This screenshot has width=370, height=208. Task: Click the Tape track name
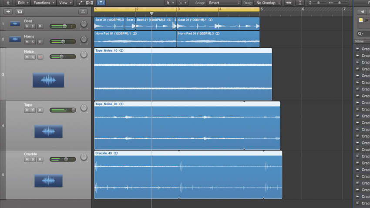28,105
